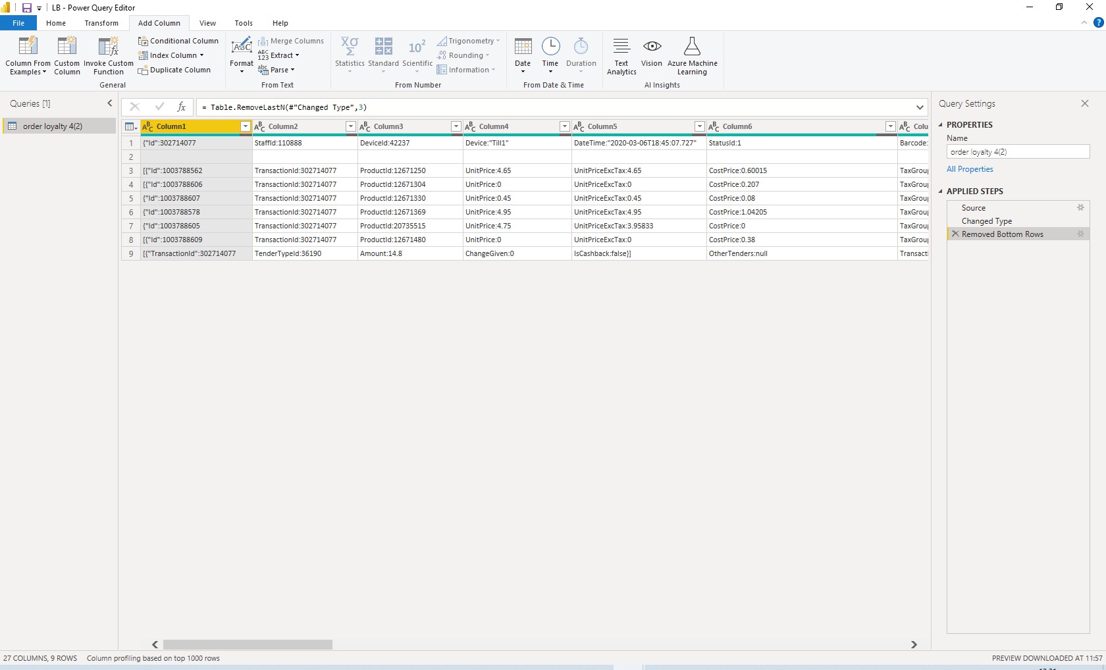The image size is (1106, 670).
Task: Cancel the formula bar edit
Action: (x=134, y=107)
